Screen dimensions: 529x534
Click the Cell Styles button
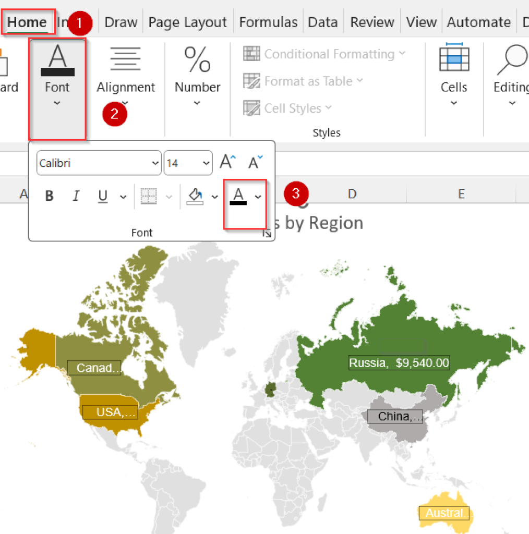pyautogui.click(x=288, y=108)
